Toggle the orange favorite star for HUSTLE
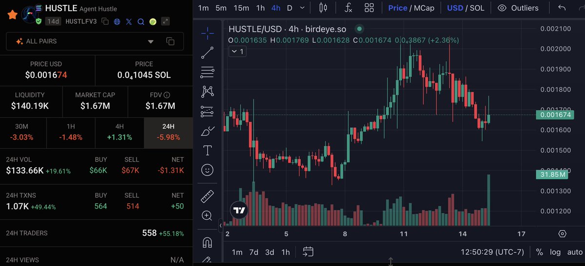 (x=13, y=14)
